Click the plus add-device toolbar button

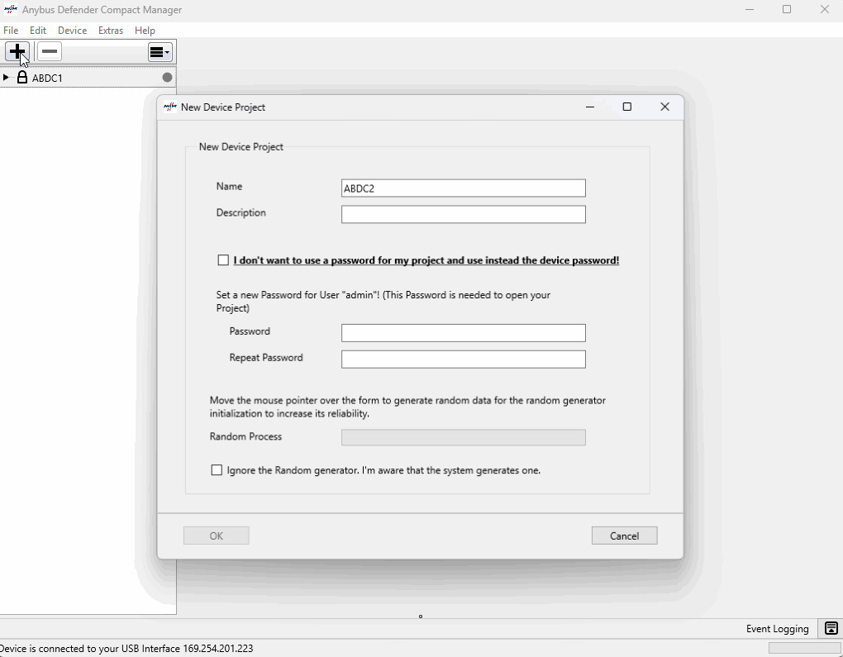tap(17, 51)
